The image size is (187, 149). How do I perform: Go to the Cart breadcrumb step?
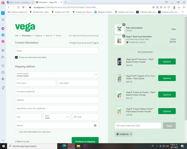click(17, 36)
